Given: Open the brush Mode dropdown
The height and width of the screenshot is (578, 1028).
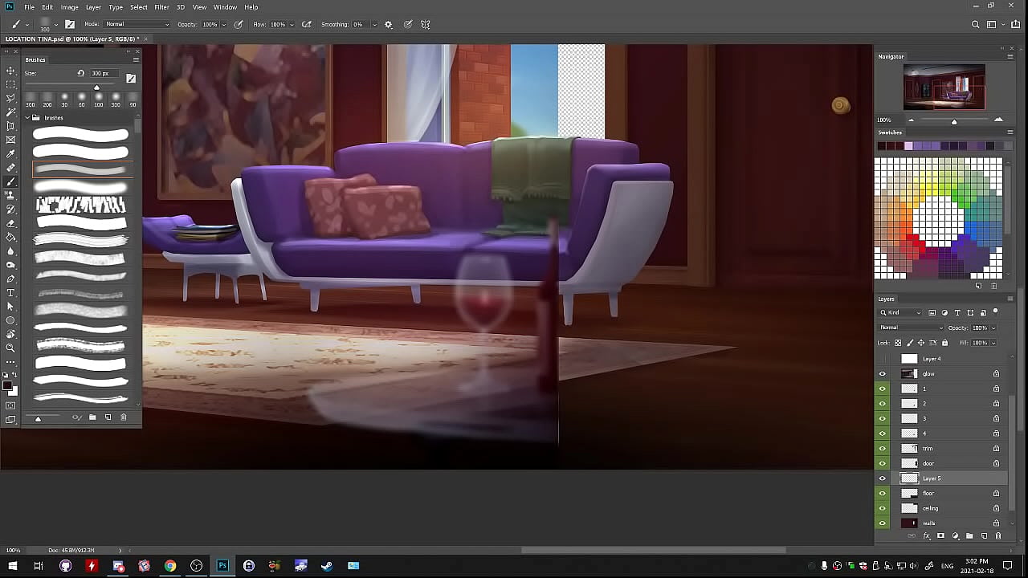Looking at the screenshot, I should [x=137, y=25].
